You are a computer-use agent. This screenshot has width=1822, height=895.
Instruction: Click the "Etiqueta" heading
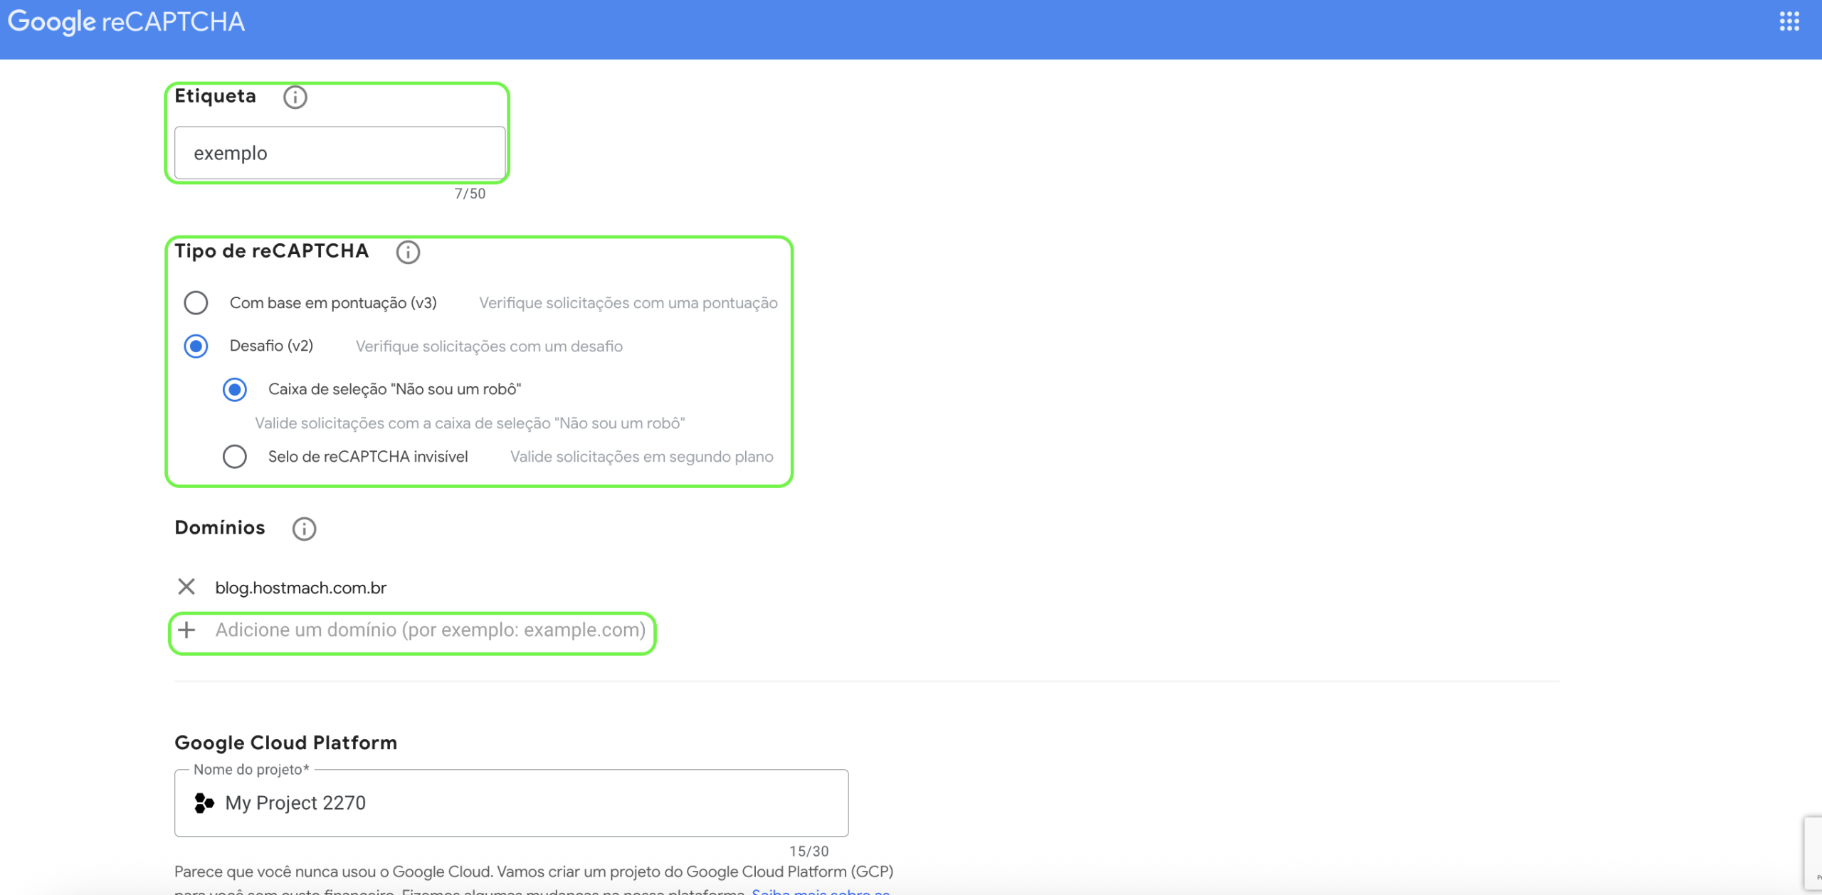pyautogui.click(x=216, y=96)
